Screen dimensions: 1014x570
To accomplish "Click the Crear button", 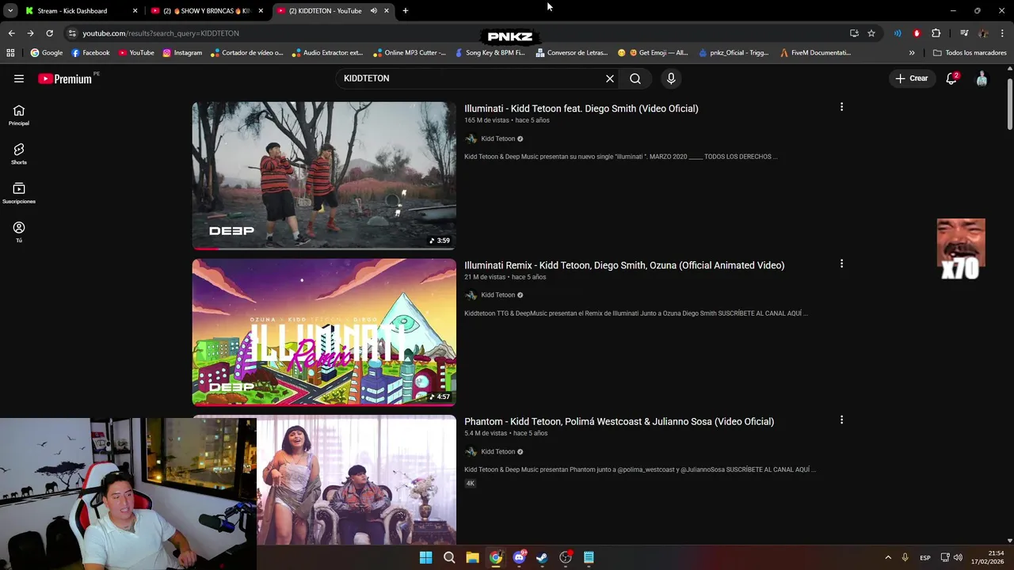I will (x=912, y=78).
